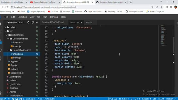Viewport: 178px width, 100px height.
Task: Open browser zoom magnifier icon
Action: point(152,7)
